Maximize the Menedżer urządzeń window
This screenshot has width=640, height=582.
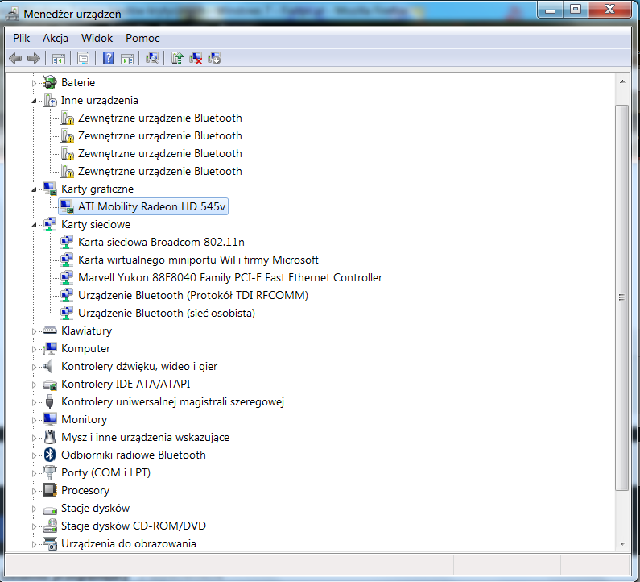[576, 10]
